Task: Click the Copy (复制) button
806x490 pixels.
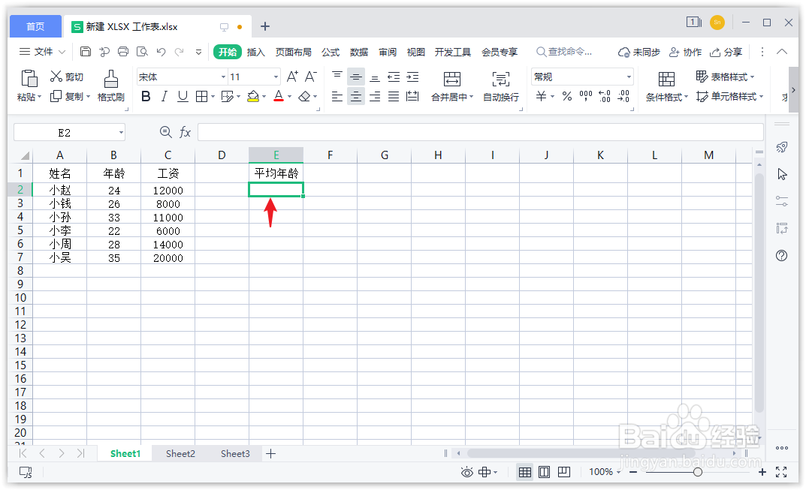Action: pos(66,96)
